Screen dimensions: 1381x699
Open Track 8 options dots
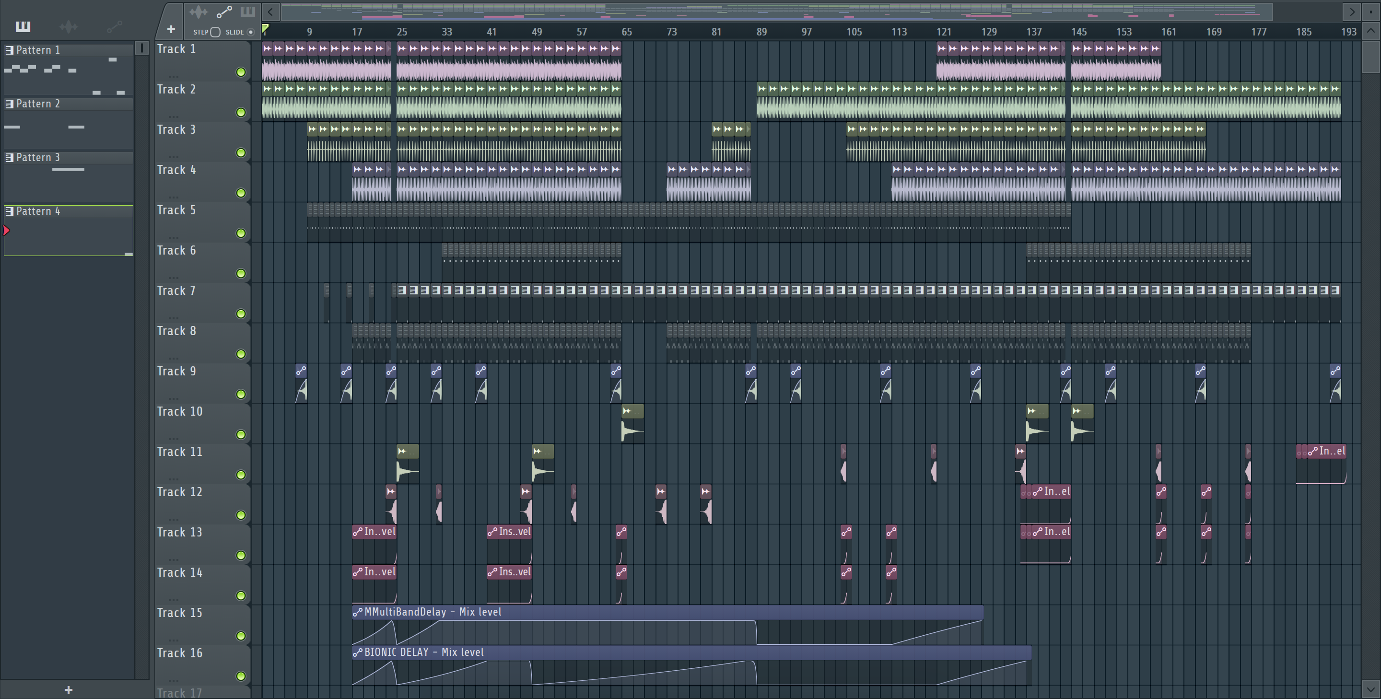[x=173, y=358]
